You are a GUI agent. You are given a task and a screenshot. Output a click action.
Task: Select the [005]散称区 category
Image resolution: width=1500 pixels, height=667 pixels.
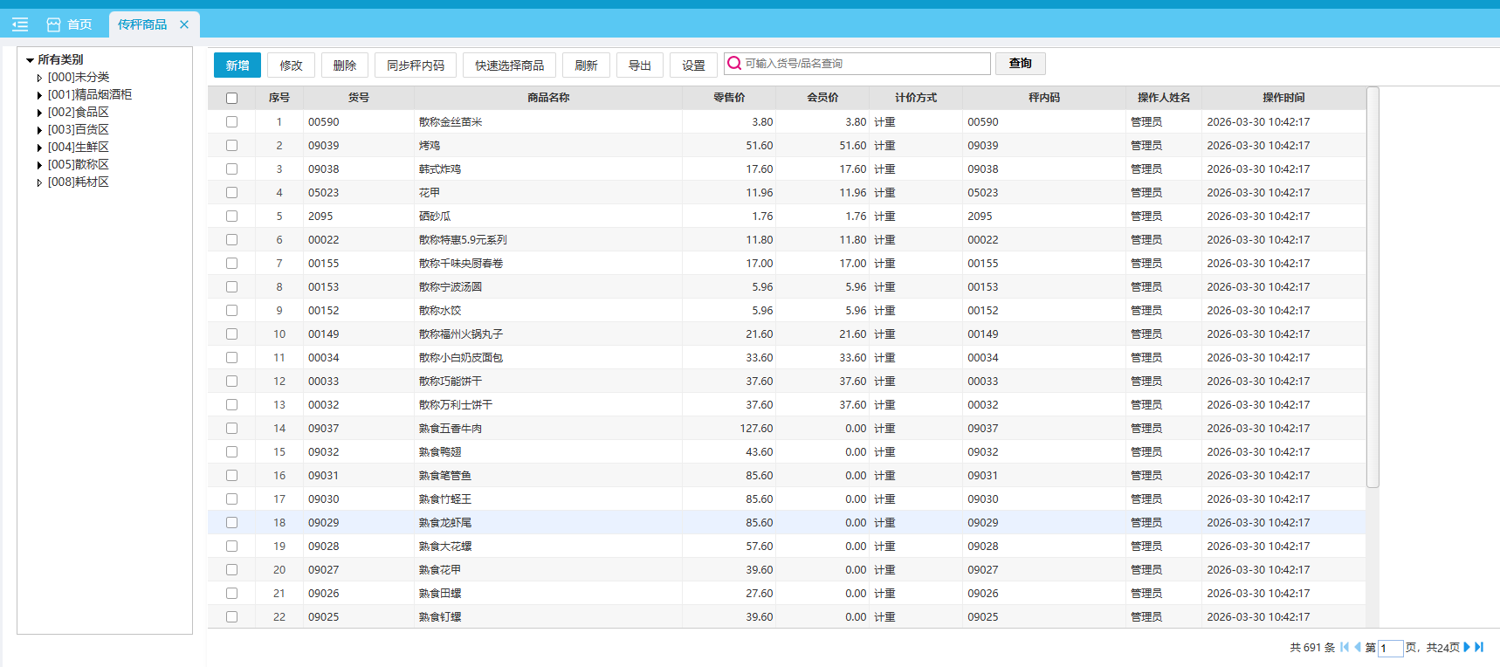(x=79, y=165)
